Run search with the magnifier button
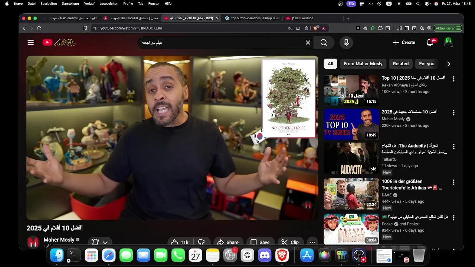The image size is (475, 267). point(324,43)
